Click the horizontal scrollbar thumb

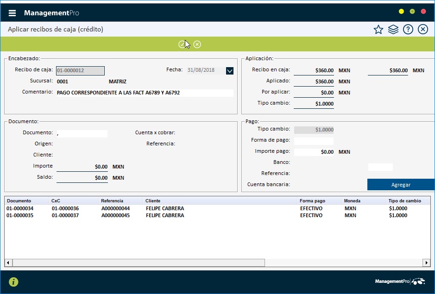pos(139,263)
